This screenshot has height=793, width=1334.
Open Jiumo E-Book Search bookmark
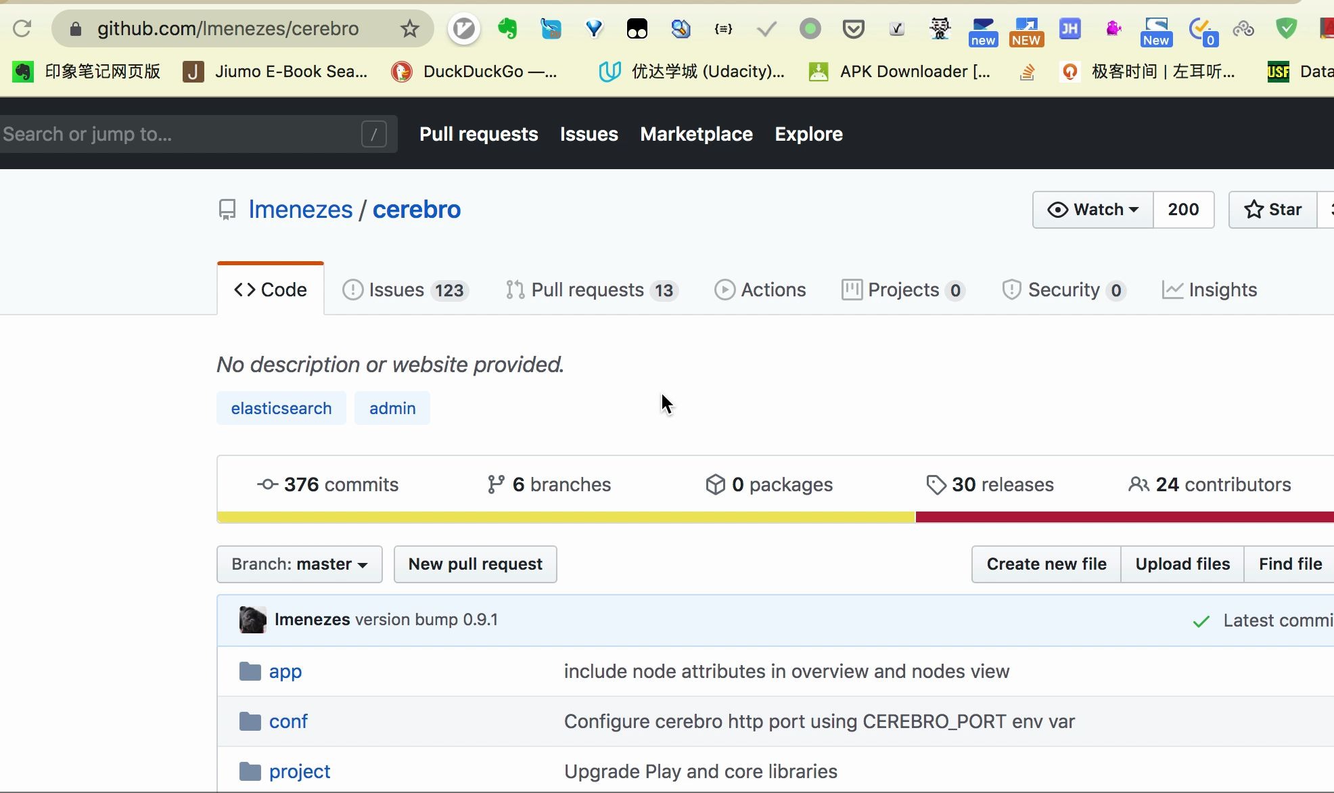(x=276, y=71)
